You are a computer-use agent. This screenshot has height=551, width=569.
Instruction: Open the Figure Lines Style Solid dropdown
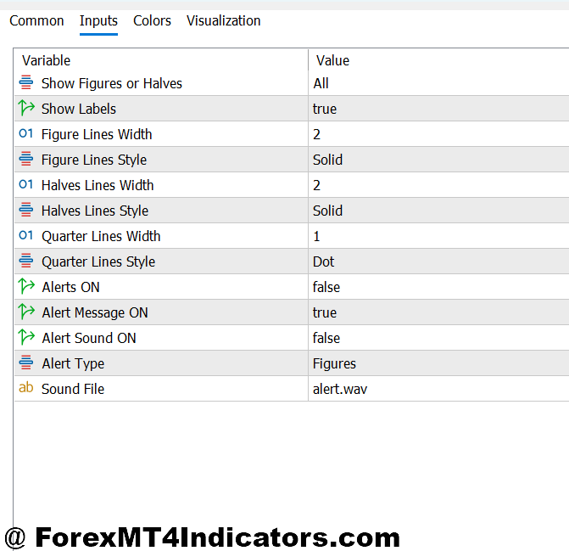click(328, 160)
